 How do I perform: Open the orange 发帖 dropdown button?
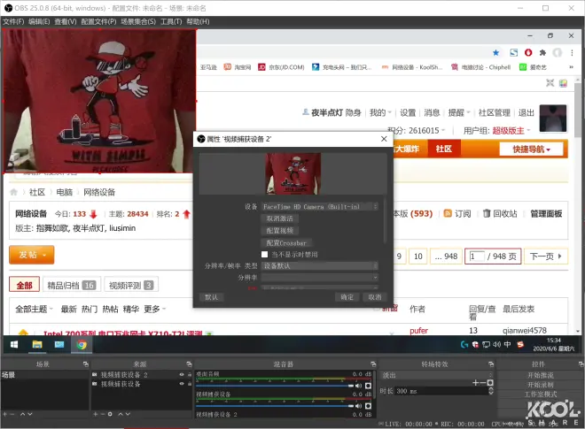(32, 255)
